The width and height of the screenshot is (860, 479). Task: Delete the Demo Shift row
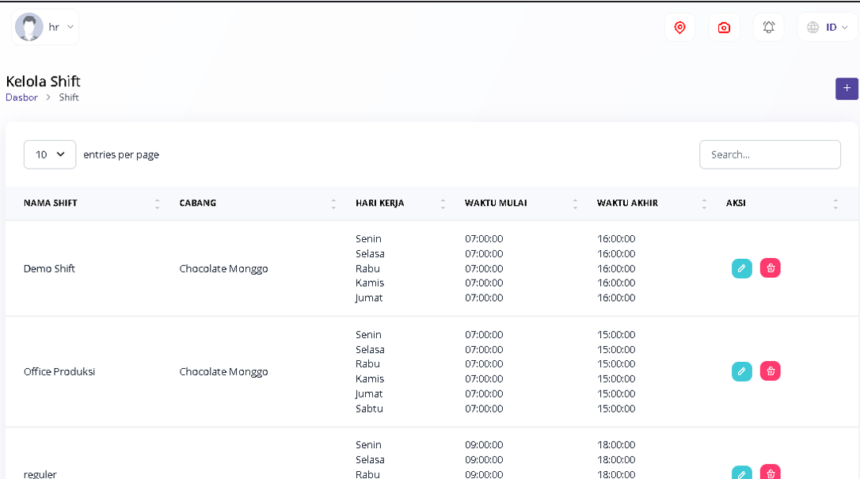tap(771, 268)
